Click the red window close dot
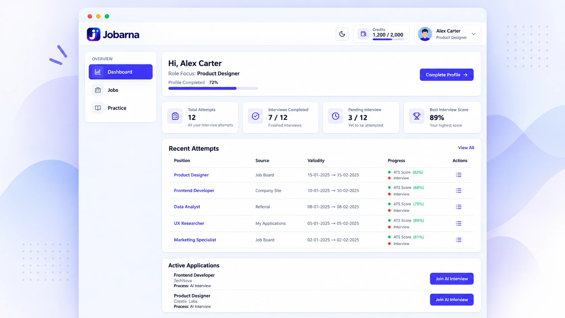Screen dimensions: 565x318 pyautogui.click(x=90, y=16)
